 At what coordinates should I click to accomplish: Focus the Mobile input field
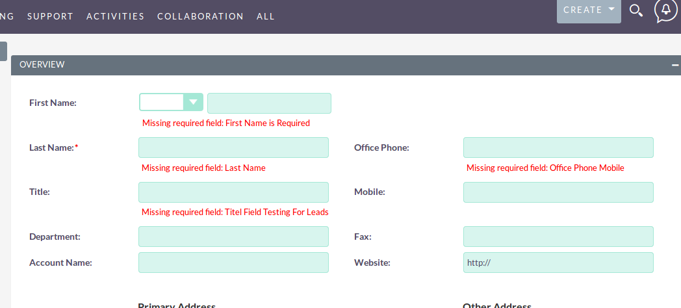[559, 192]
